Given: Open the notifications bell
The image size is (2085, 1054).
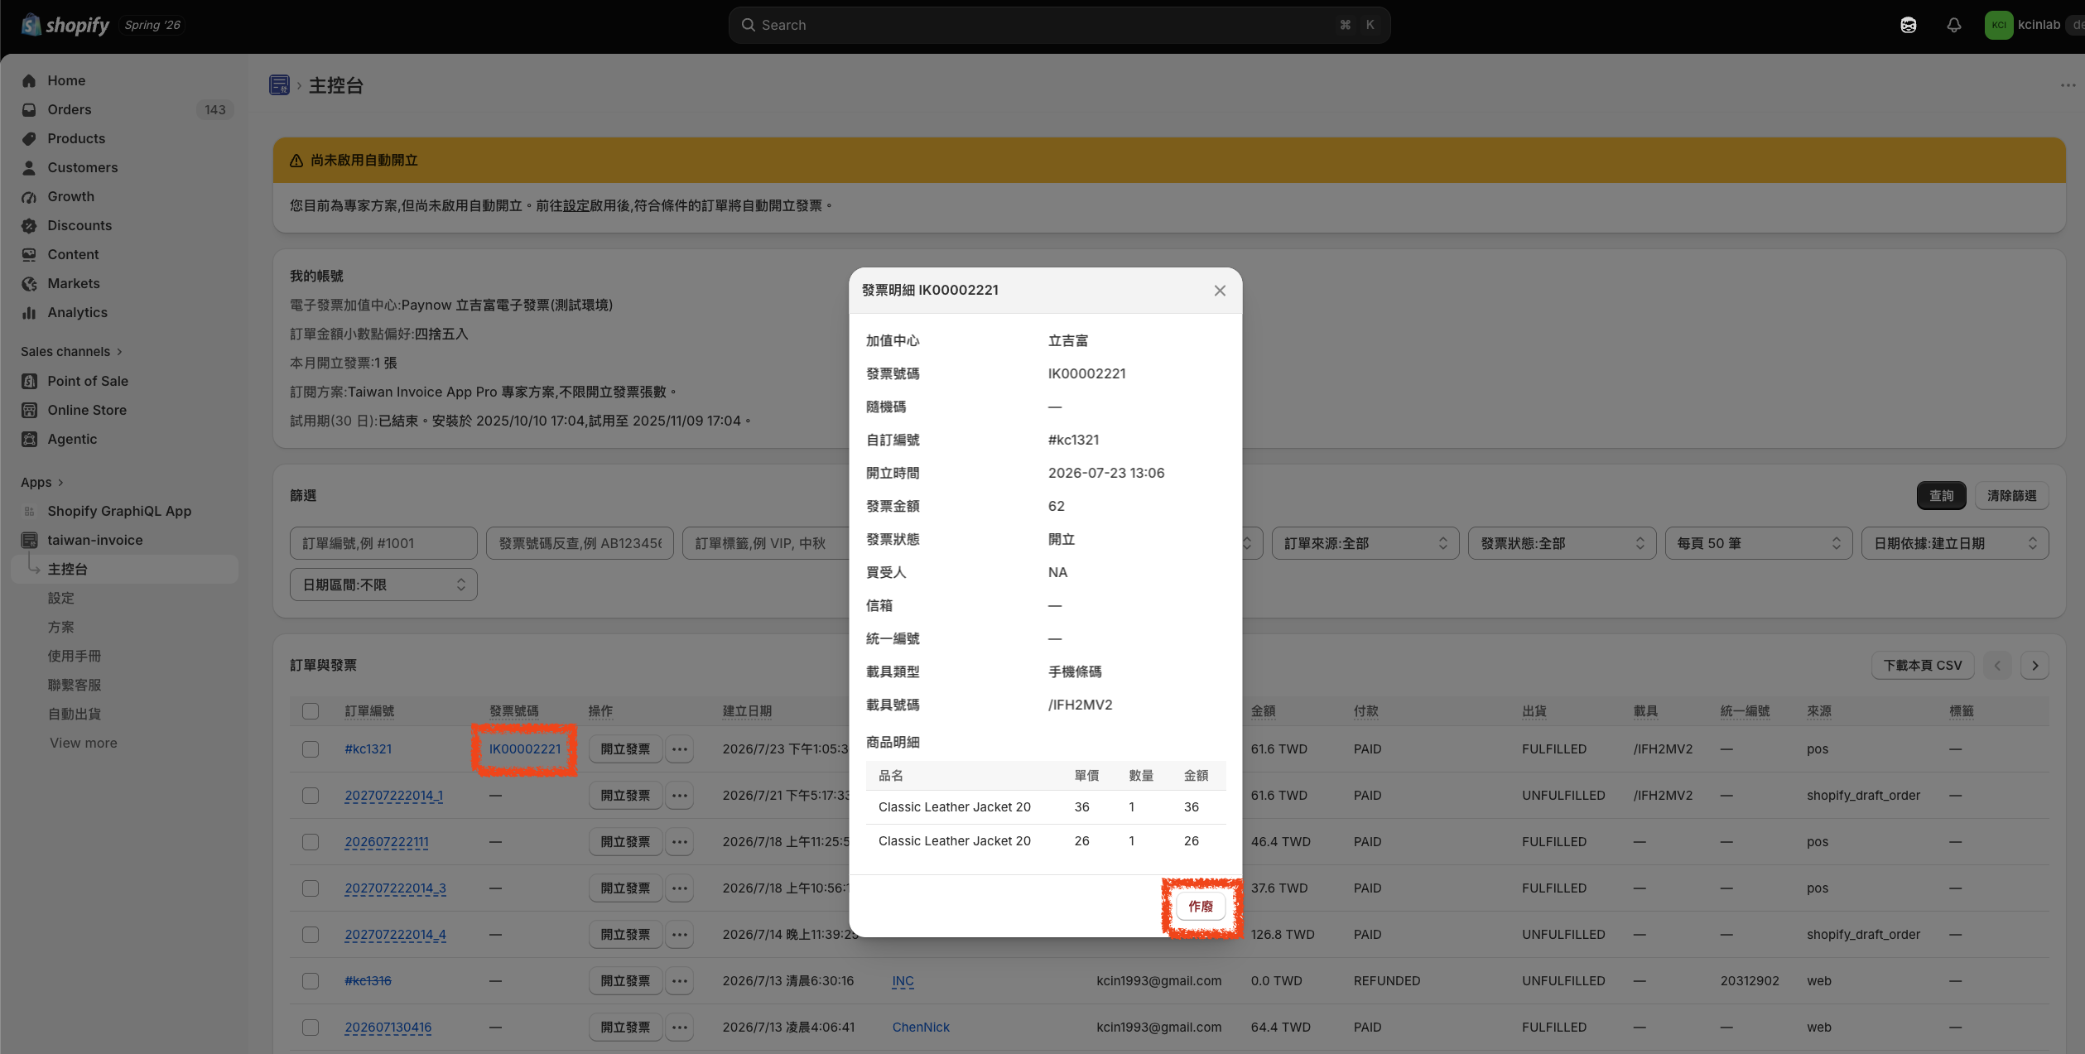Looking at the screenshot, I should tap(1953, 25).
